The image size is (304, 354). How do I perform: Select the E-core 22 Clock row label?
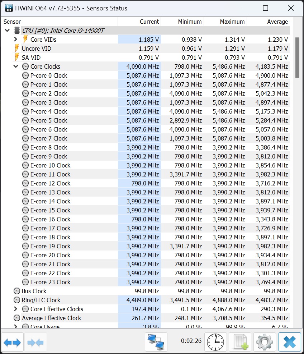coord(51,273)
